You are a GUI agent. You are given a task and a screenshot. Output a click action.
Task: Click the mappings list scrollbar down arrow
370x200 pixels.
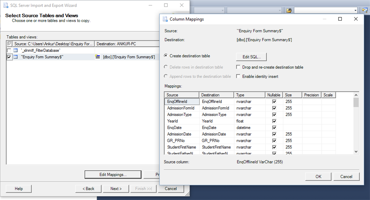(356, 151)
